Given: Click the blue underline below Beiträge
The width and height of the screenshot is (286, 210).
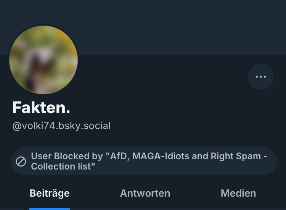Looking at the screenshot, I should (x=50, y=208).
